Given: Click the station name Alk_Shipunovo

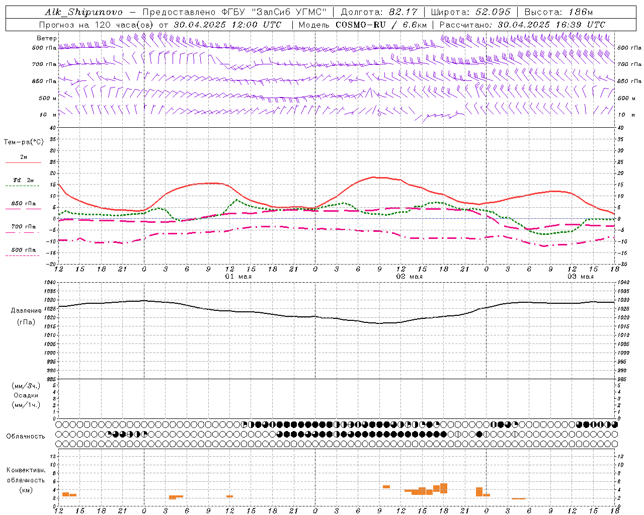Looking at the screenshot, I should tap(84, 12).
